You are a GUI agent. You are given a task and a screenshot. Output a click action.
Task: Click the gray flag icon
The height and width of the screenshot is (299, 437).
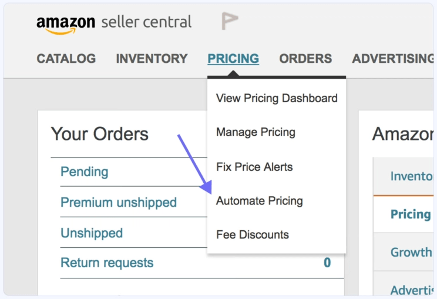(229, 22)
